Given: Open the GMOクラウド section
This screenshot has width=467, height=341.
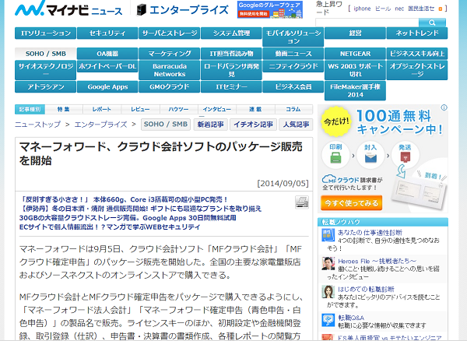Looking at the screenshot, I should pyautogui.click(x=170, y=86).
